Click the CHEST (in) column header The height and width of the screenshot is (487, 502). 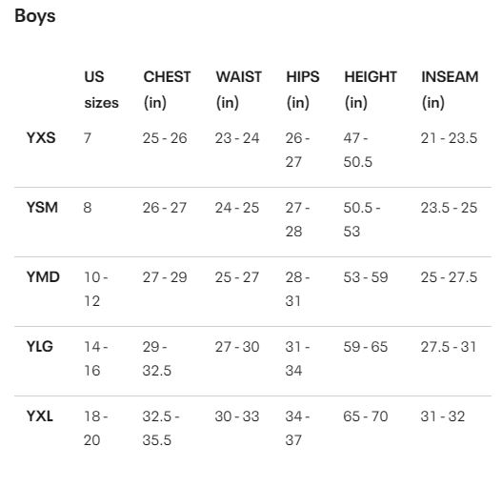coord(167,90)
